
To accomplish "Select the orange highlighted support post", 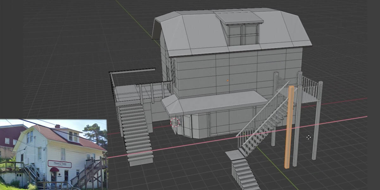I will [288, 127].
